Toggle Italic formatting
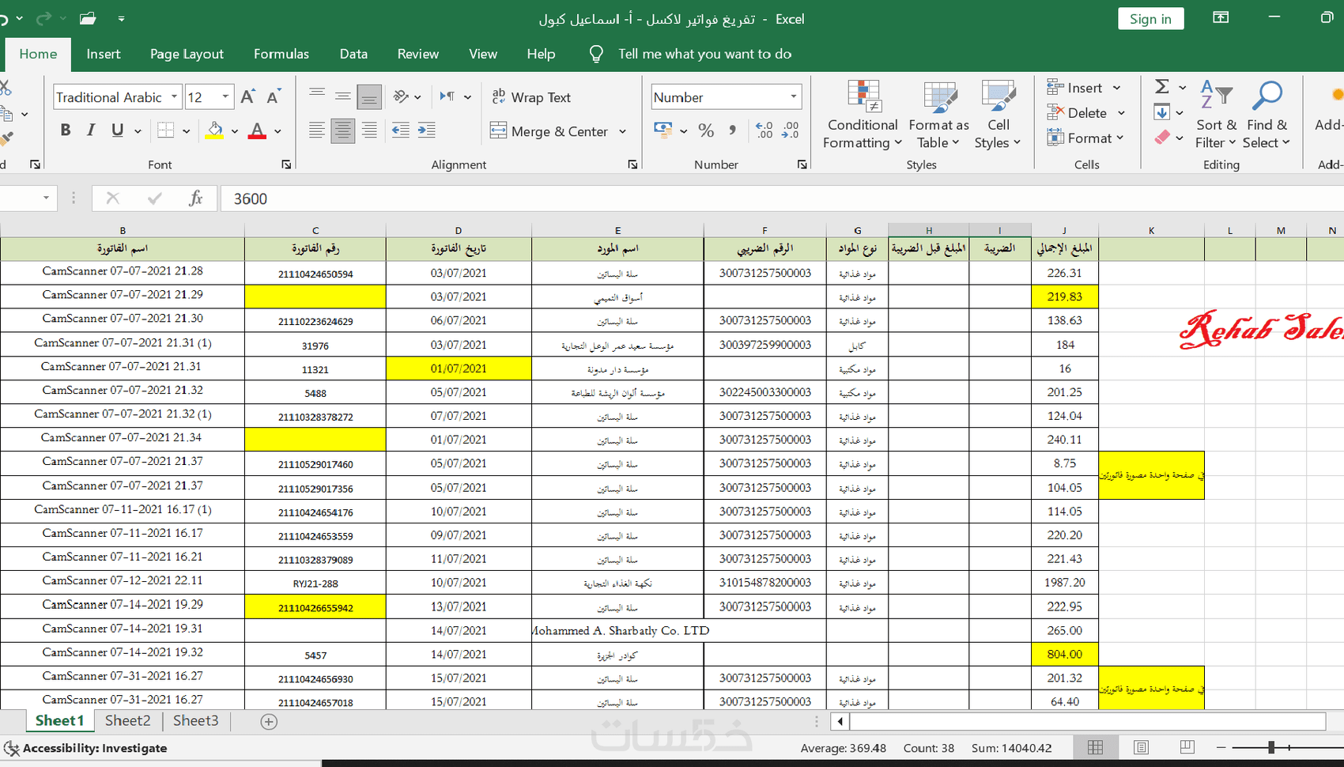This screenshot has width=1344, height=767. 91,130
